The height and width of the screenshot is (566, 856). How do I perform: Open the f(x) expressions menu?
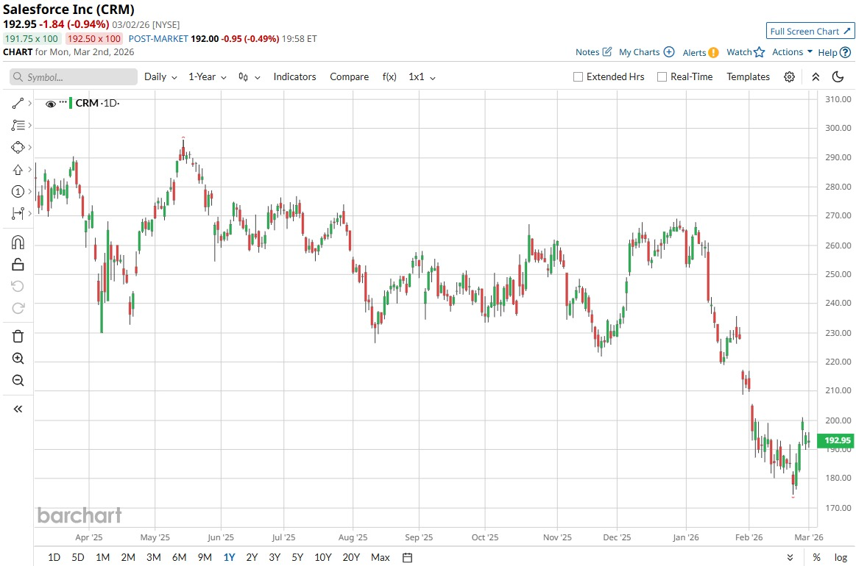pos(389,77)
